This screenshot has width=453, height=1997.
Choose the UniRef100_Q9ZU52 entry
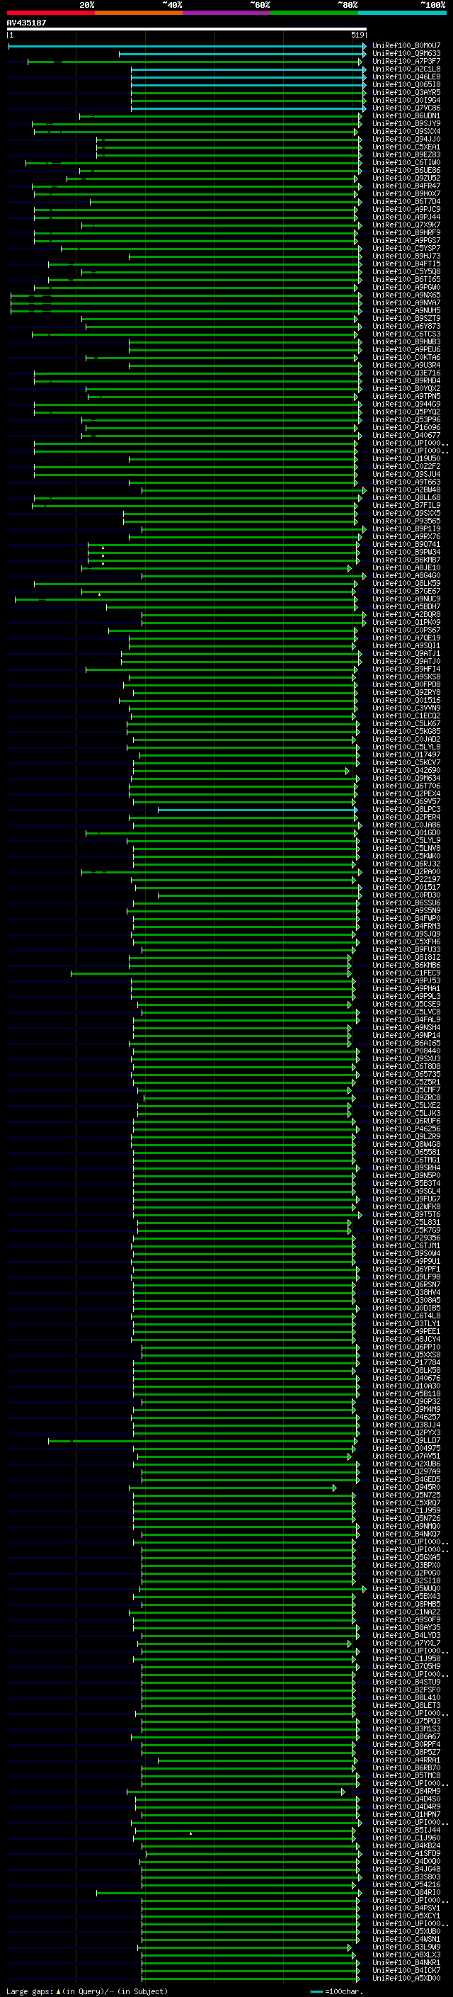[x=406, y=179]
